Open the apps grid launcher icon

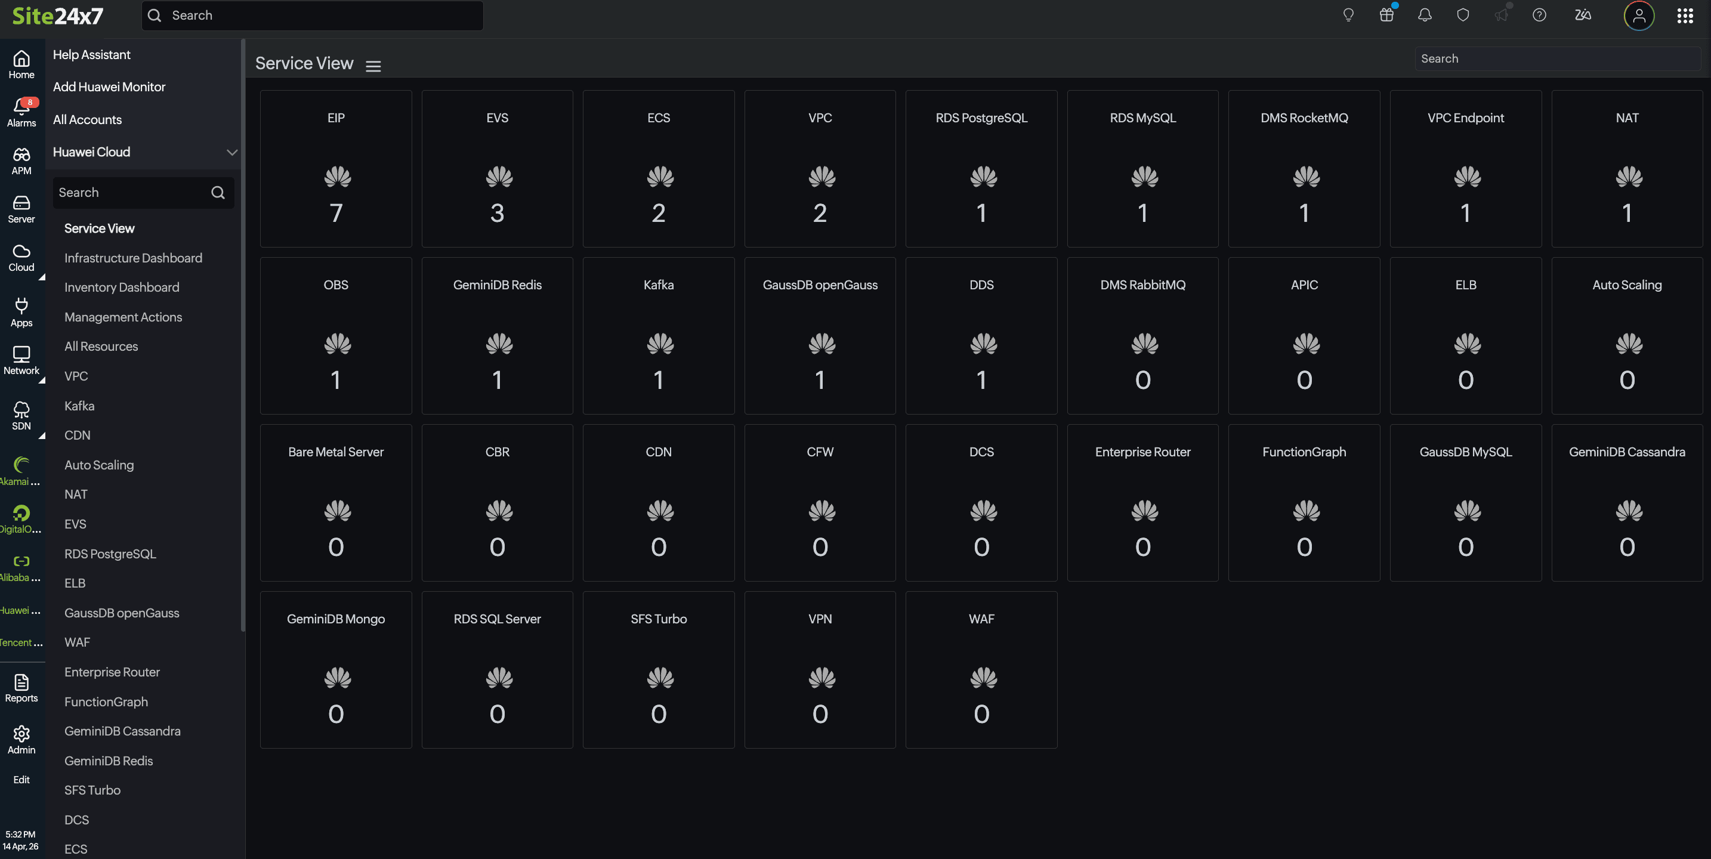click(1684, 16)
